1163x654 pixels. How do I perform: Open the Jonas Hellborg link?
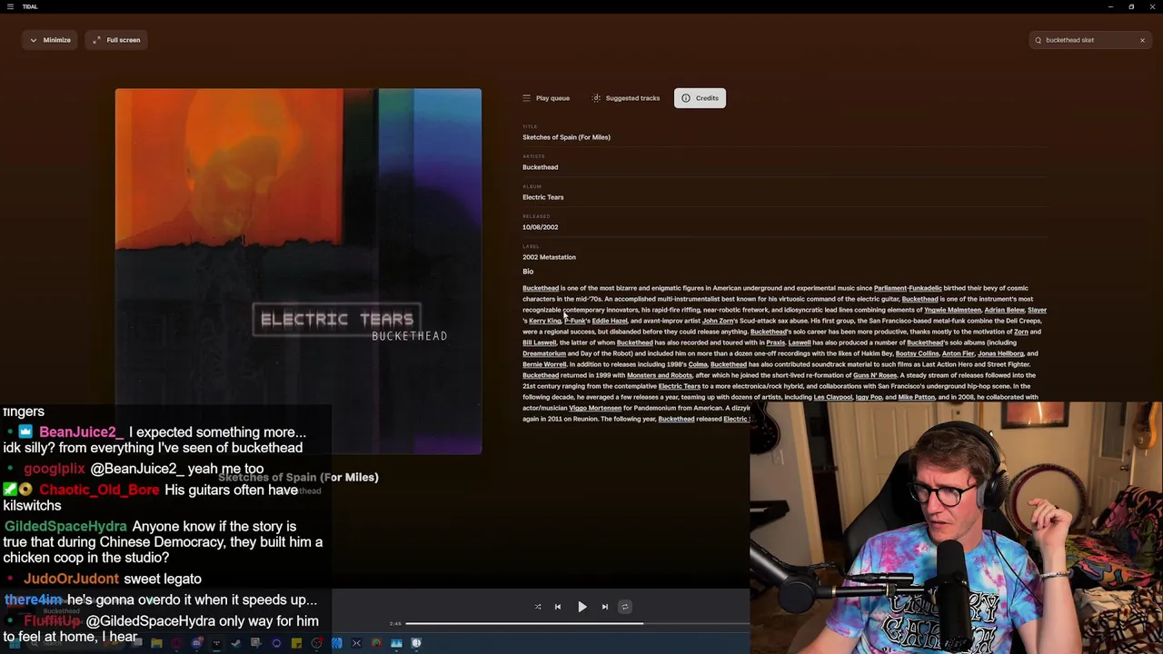1000,353
